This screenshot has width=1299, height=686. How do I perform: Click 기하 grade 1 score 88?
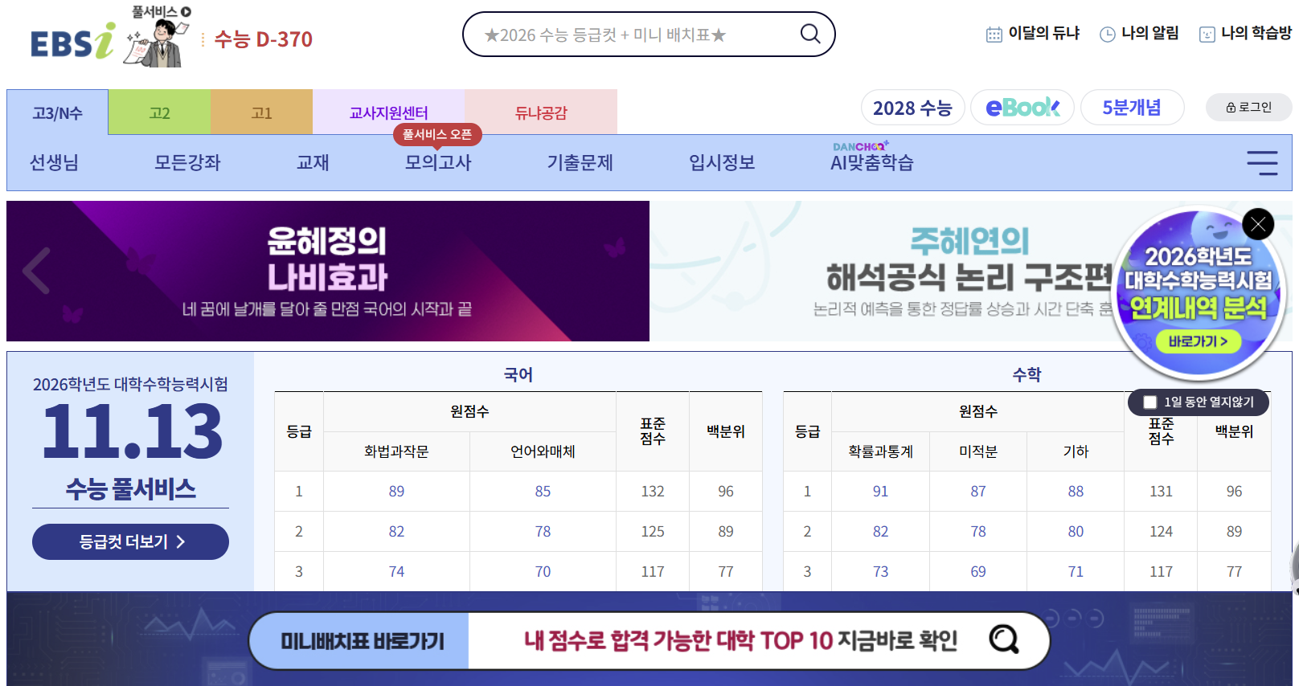1076,491
